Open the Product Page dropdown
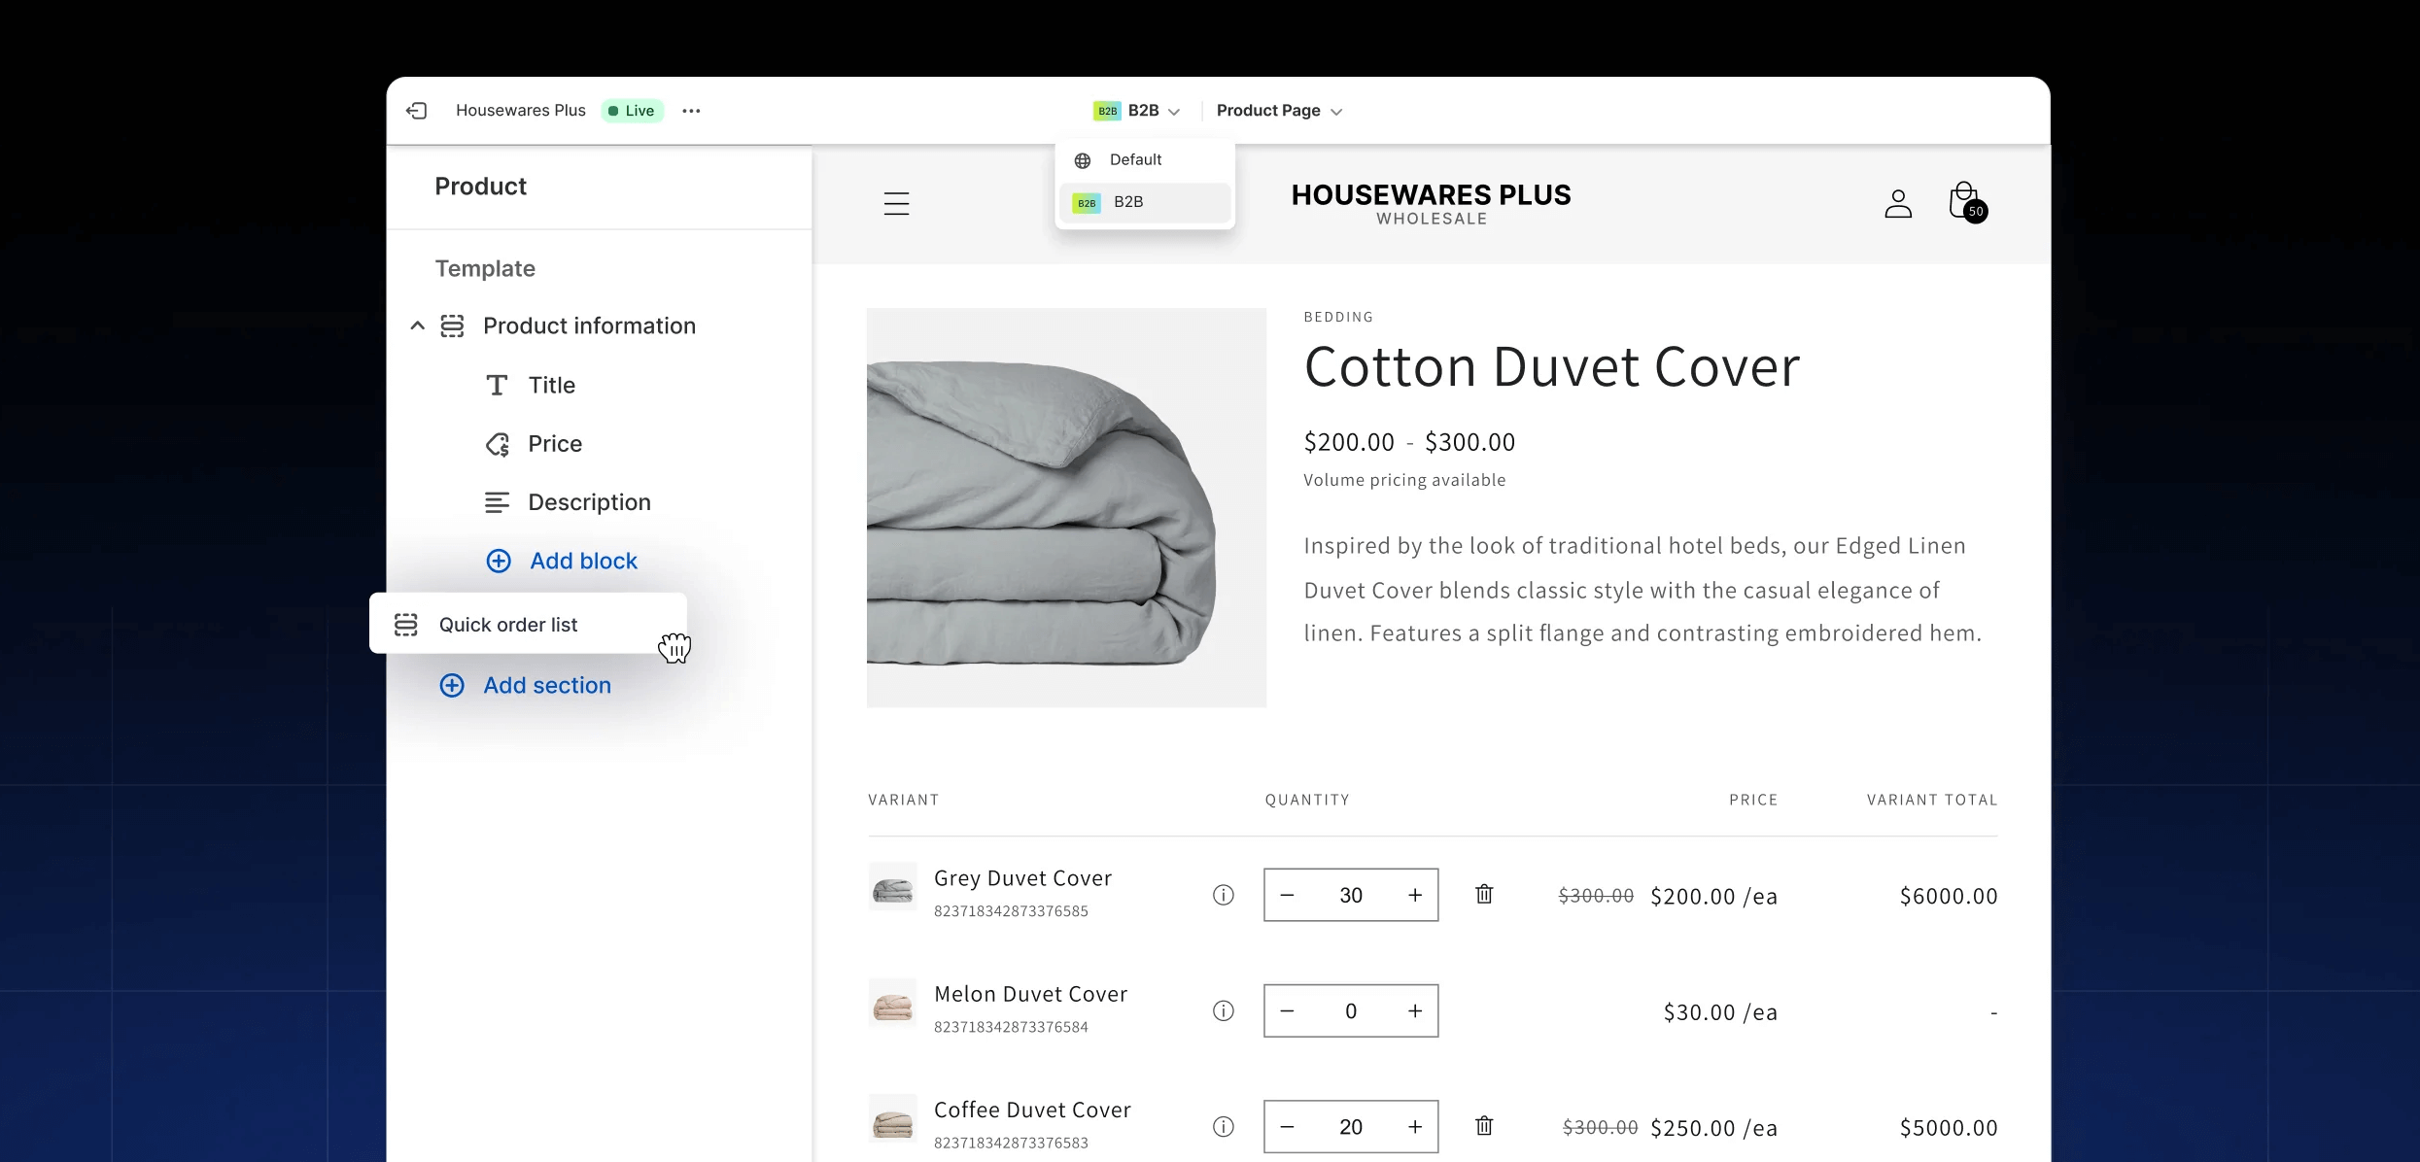2420x1162 pixels. tap(1278, 110)
